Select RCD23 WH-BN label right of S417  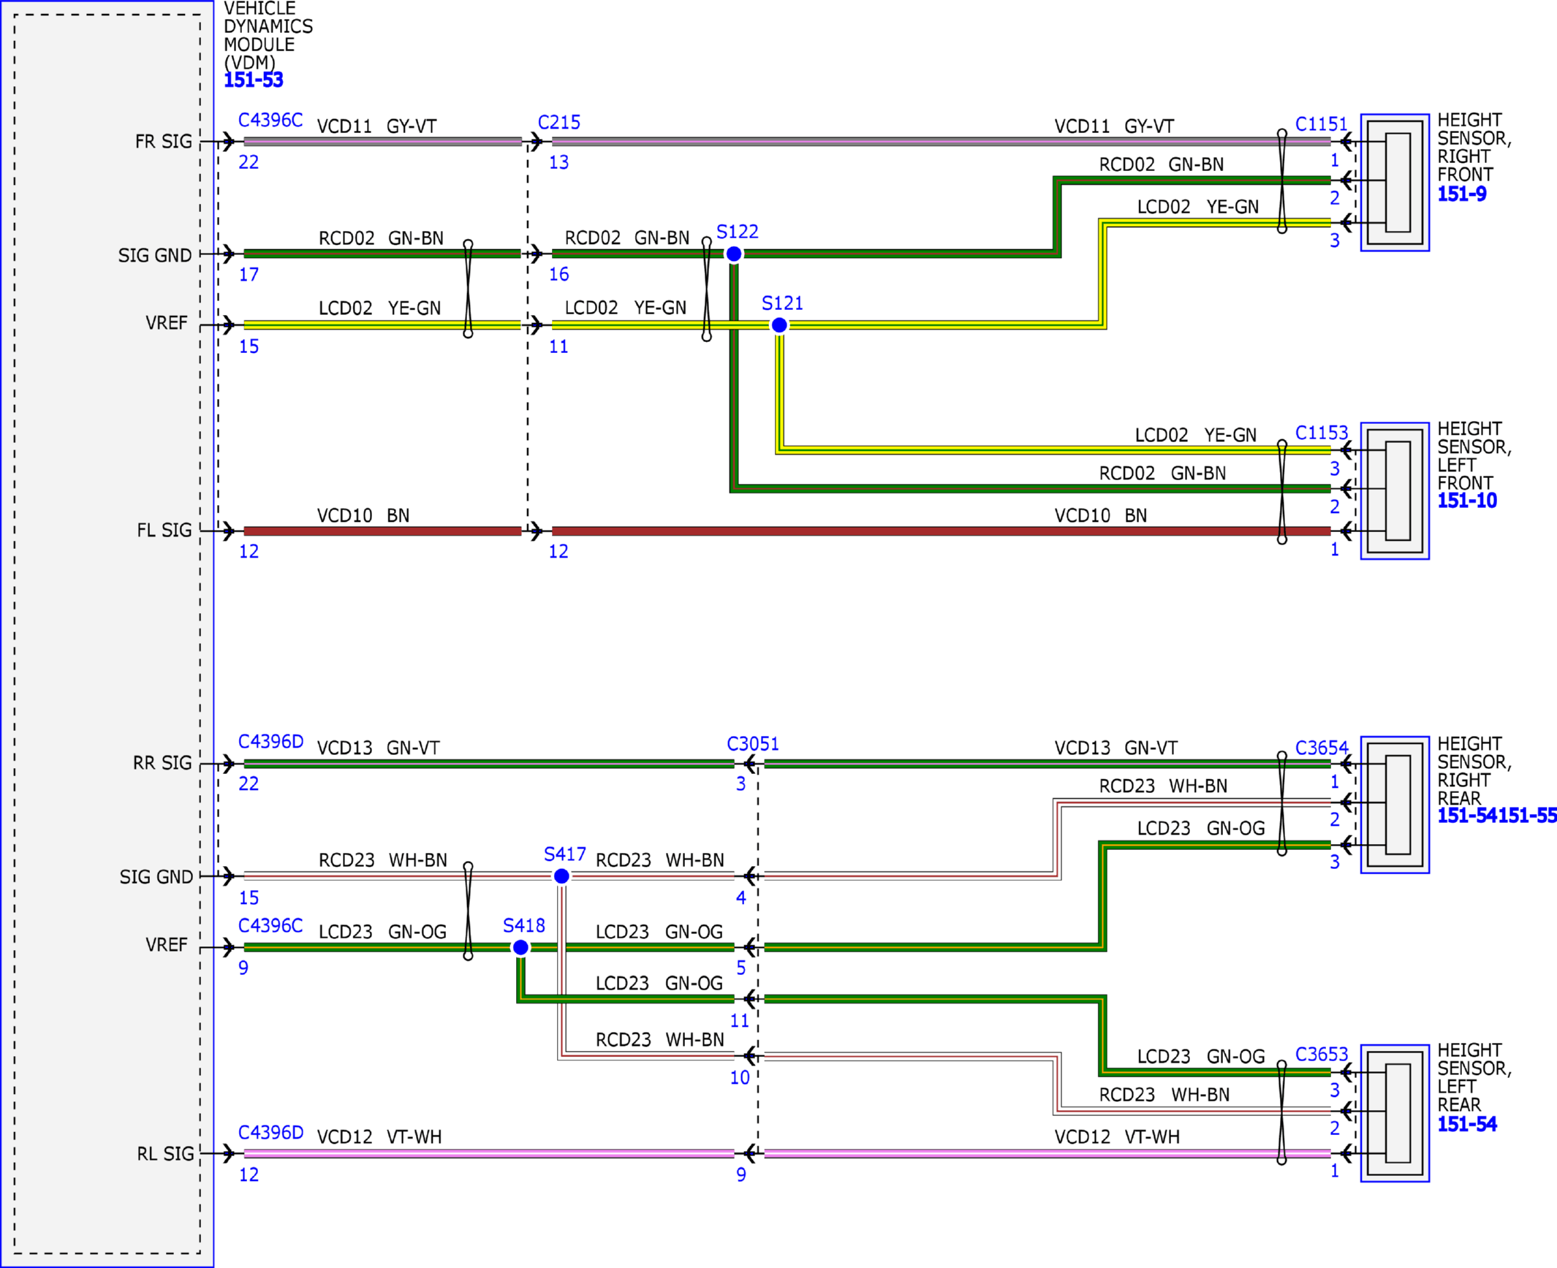tap(660, 861)
